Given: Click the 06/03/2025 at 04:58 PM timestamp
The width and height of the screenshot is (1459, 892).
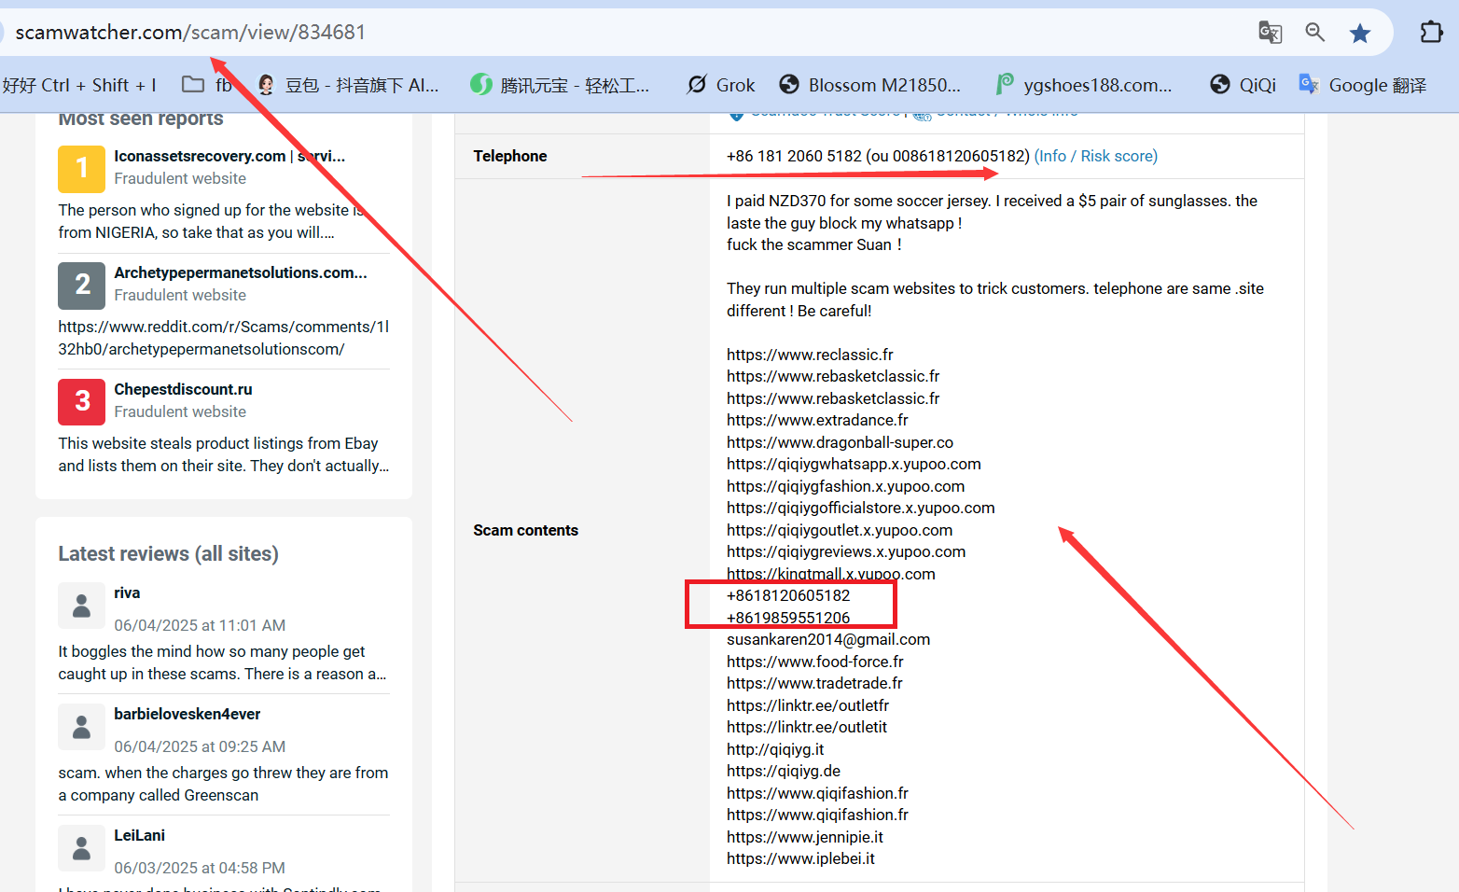Looking at the screenshot, I should (x=200, y=868).
